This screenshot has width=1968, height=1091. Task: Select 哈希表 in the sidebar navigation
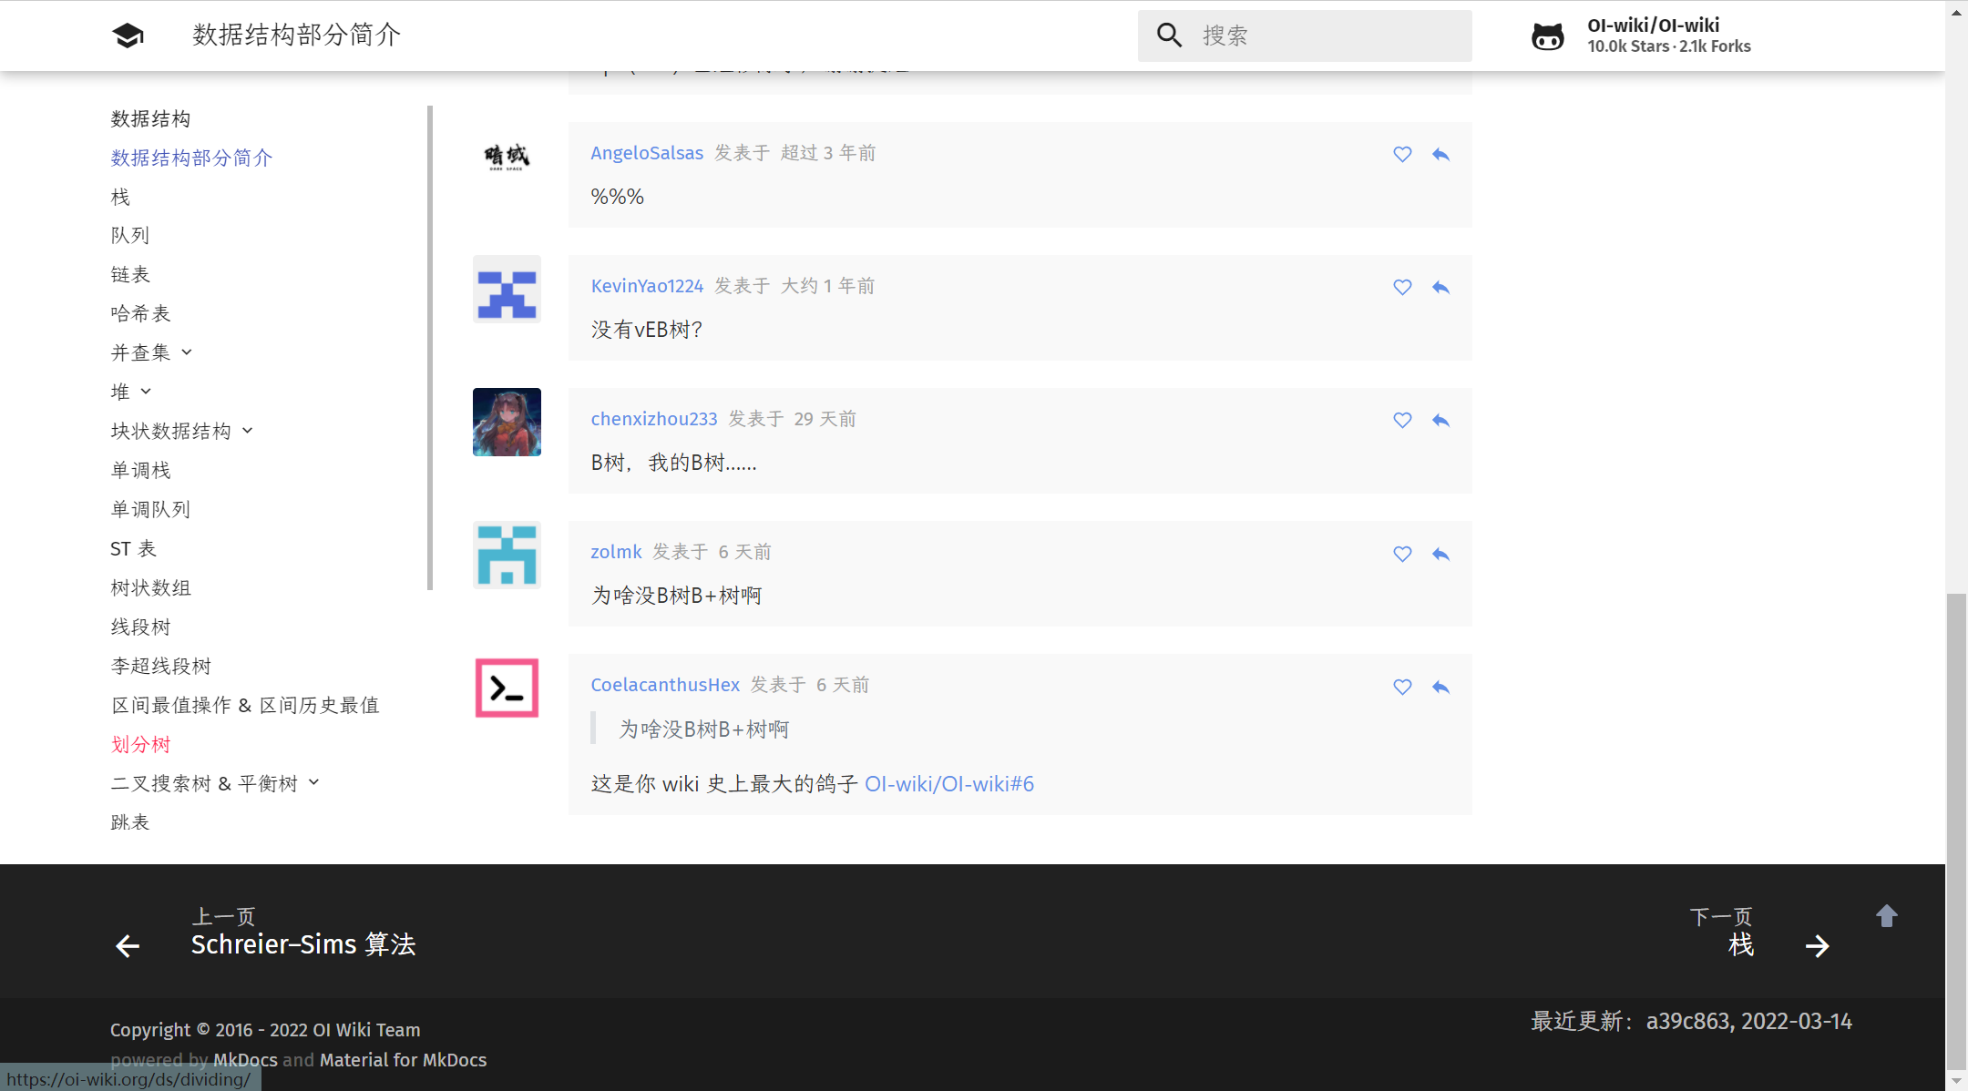[x=139, y=313]
